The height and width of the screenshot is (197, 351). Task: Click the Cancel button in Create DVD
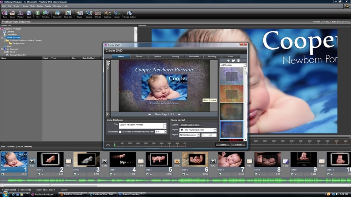click(x=238, y=144)
